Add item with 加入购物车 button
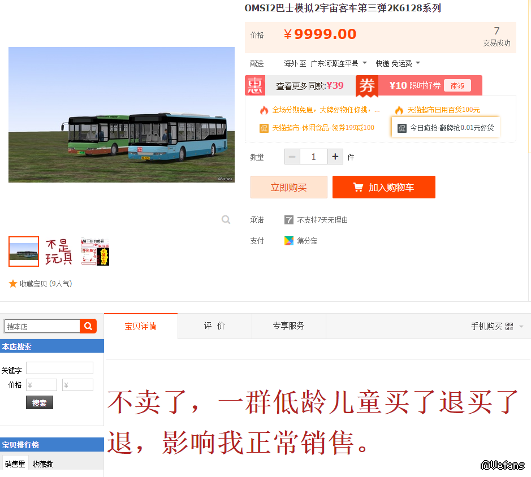531x477 pixels. (x=383, y=187)
